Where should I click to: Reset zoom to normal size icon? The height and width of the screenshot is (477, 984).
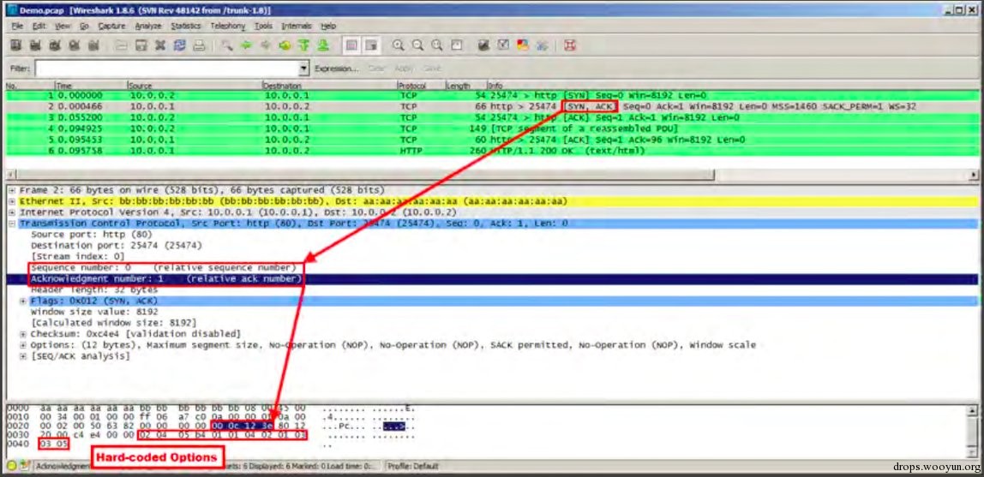pos(437,45)
